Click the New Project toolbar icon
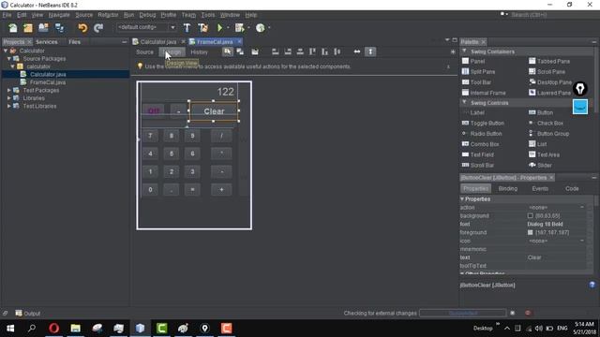This screenshot has width=600, height=337. (x=28, y=28)
